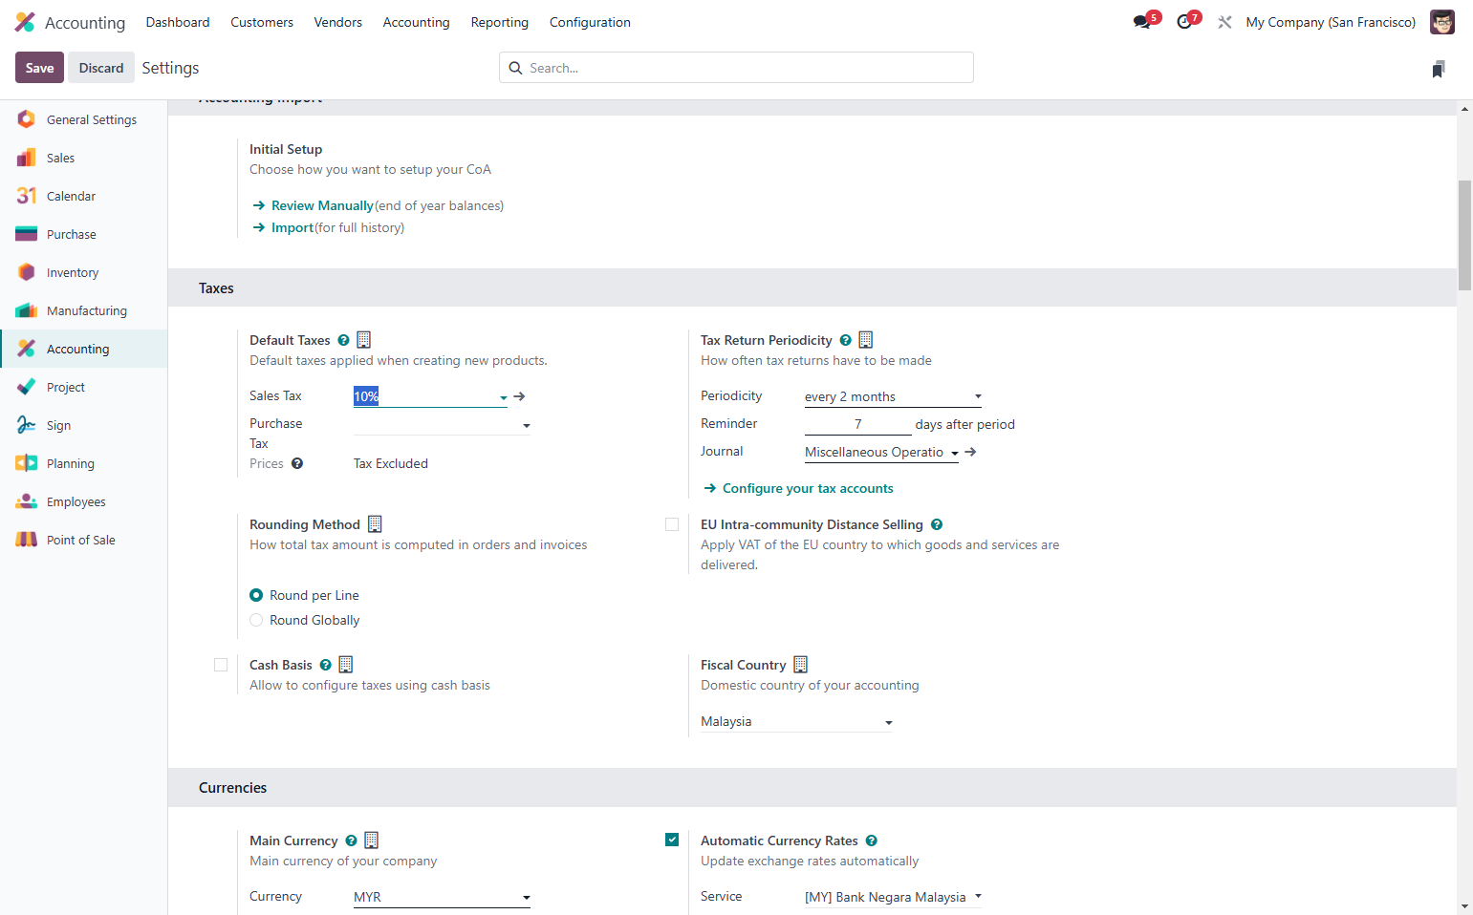
Task: Open the Customers menu
Action: click(262, 22)
